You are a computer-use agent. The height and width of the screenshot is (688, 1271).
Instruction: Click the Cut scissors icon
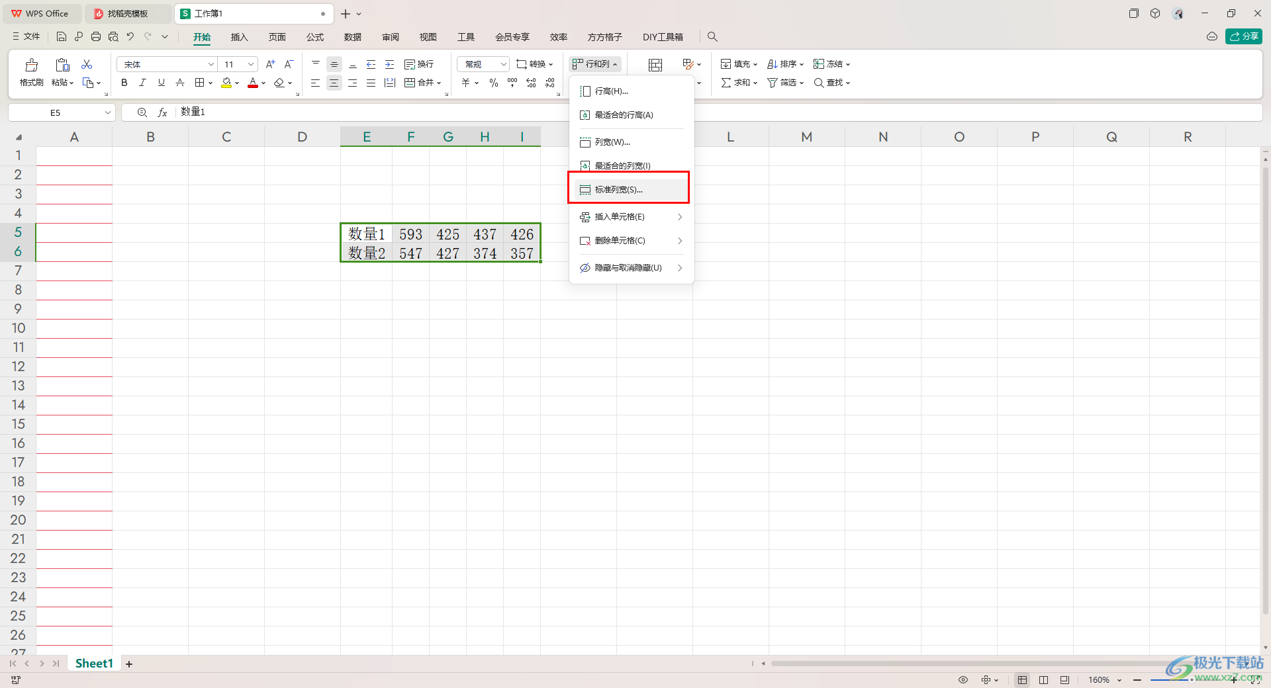coord(87,64)
